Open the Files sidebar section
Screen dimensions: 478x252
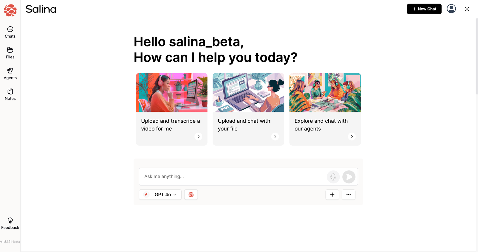(x=10, y=53)
